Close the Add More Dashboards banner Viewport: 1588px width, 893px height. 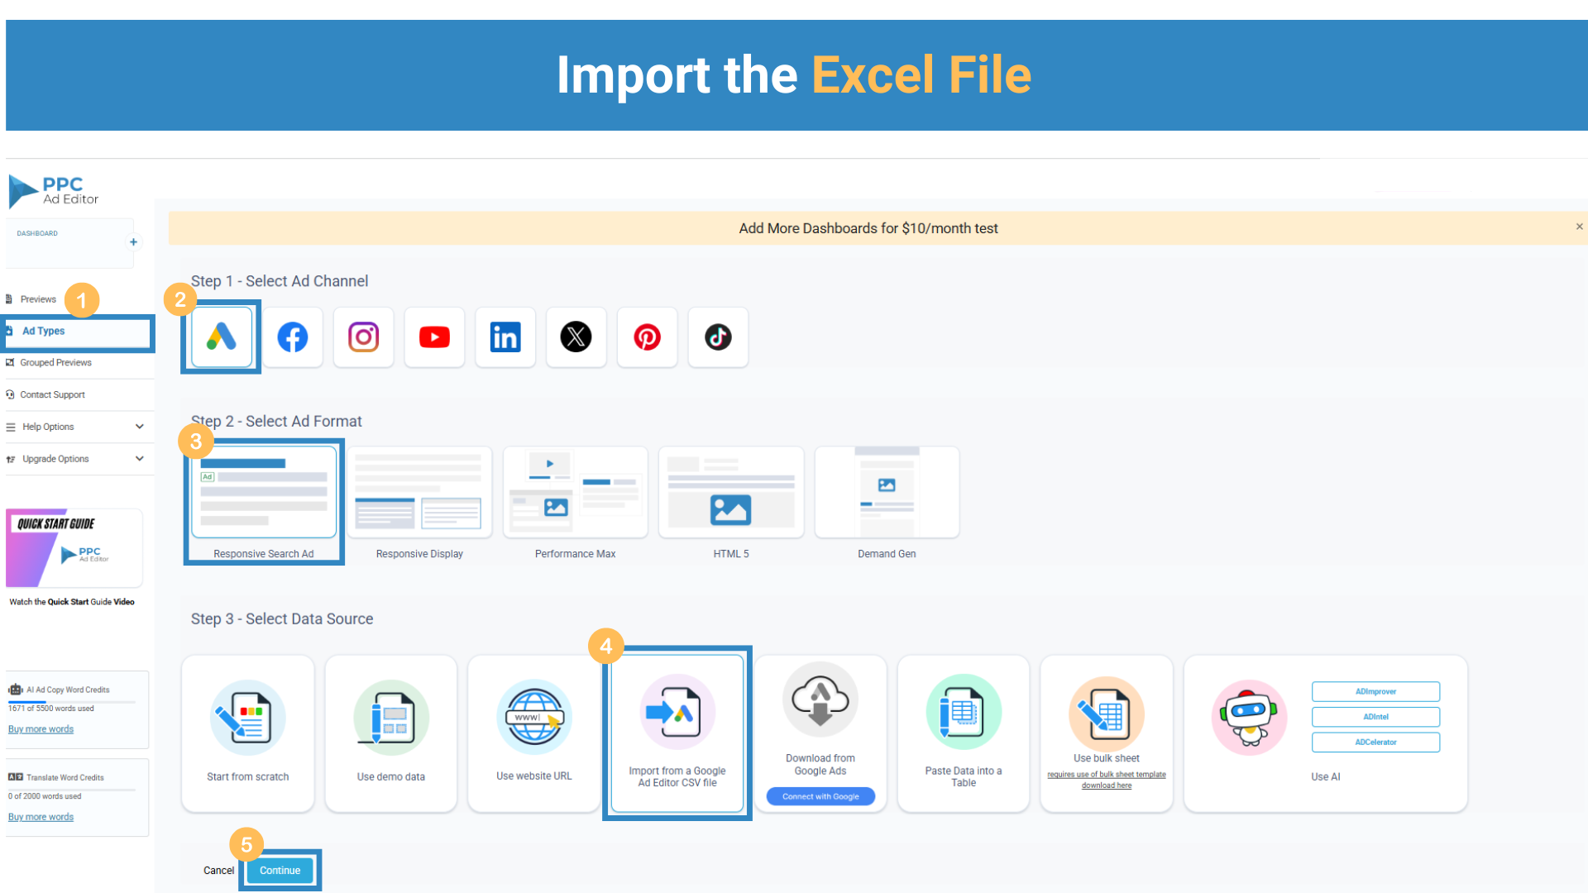1579,227
